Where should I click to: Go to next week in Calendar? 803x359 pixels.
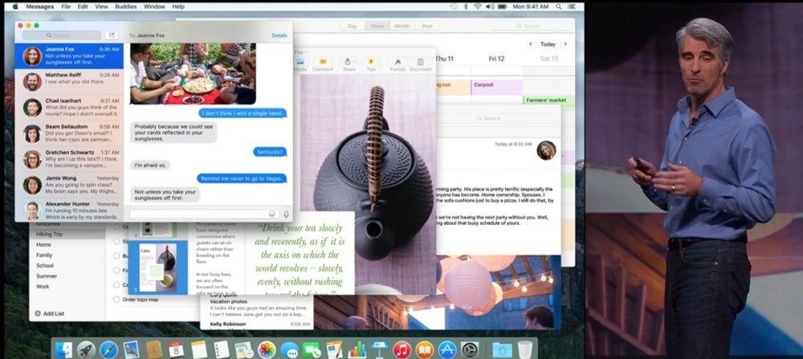pos(565,44)
